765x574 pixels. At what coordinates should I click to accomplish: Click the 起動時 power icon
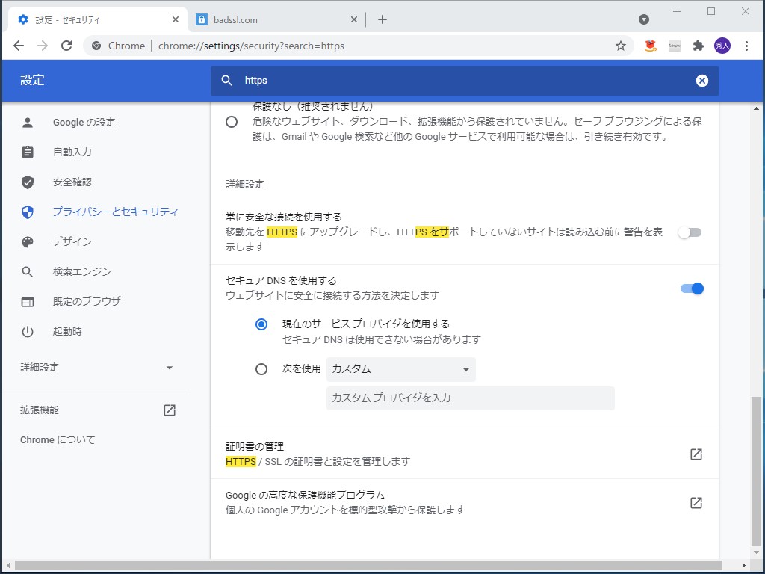tap(28, 331)
